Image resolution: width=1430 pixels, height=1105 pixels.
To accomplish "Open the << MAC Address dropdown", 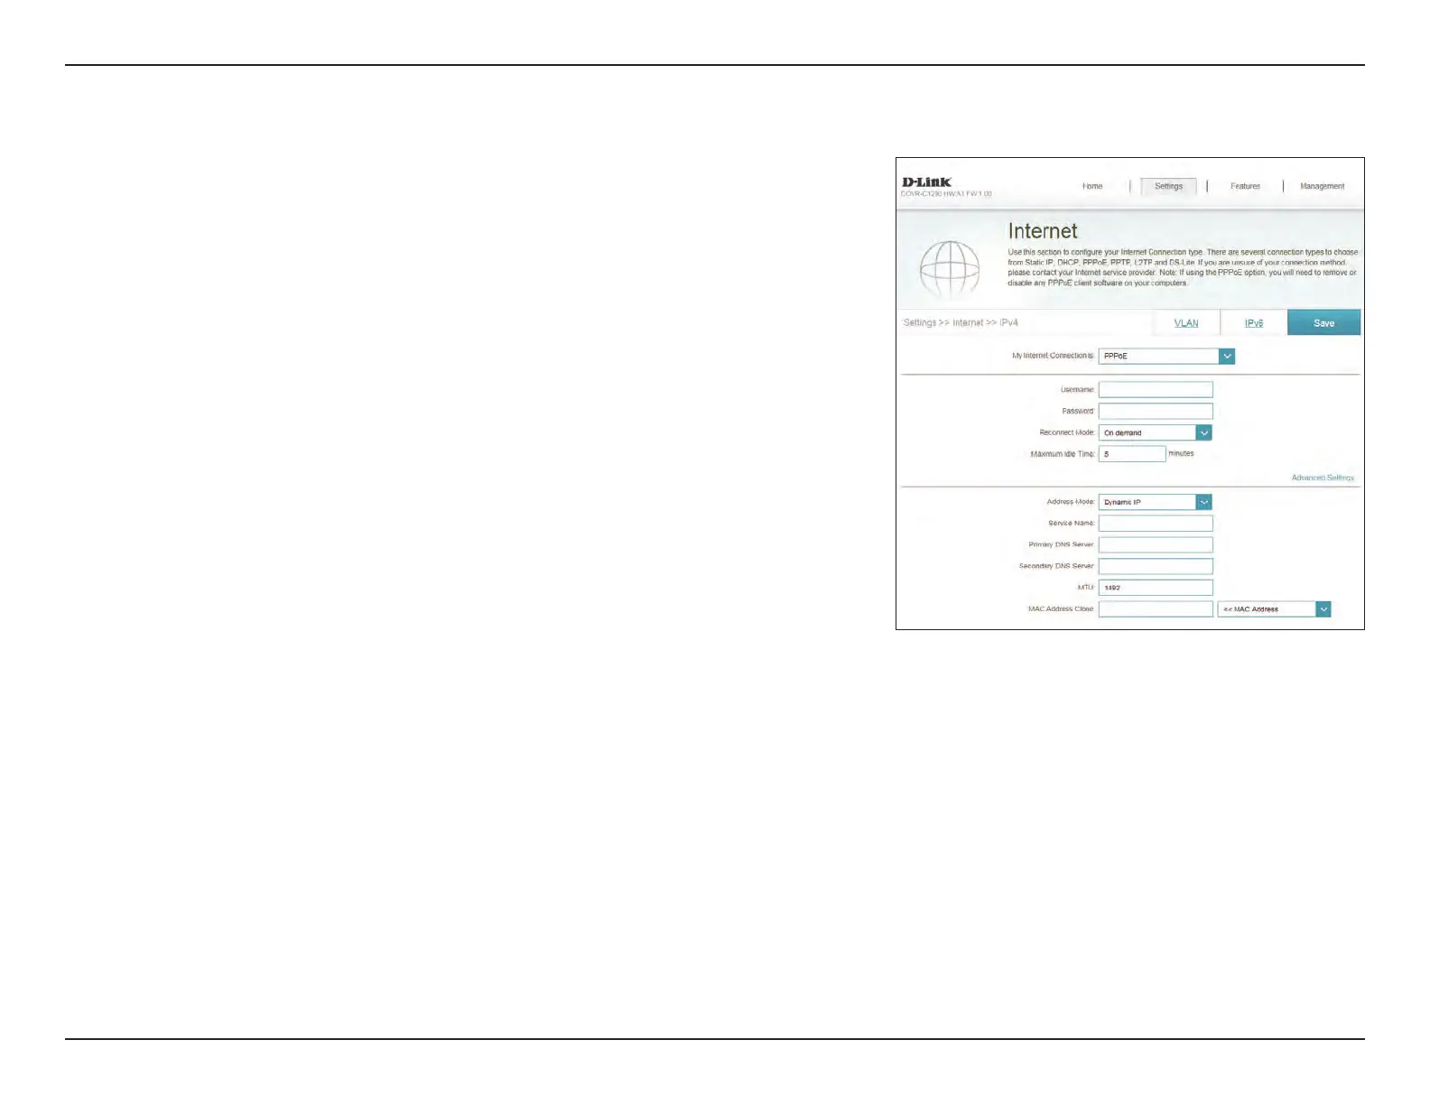I will coord(1274,609).
